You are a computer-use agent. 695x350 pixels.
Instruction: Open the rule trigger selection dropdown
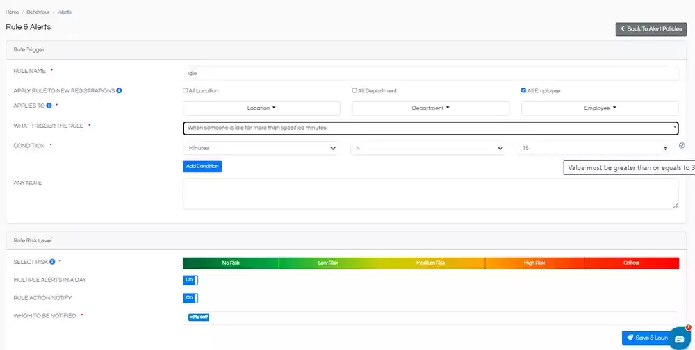(x=430, y=128)
